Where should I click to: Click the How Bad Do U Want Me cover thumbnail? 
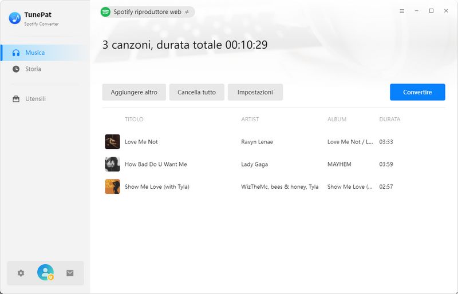(112, 164)
